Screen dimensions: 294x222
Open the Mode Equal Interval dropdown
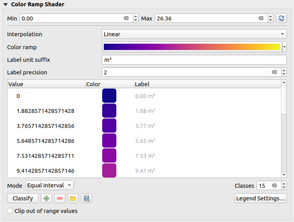pyautogui.click(x=50, y=185)
